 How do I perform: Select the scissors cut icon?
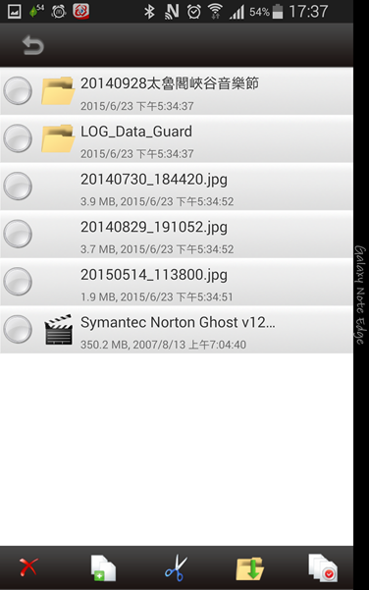coord(176,567)
